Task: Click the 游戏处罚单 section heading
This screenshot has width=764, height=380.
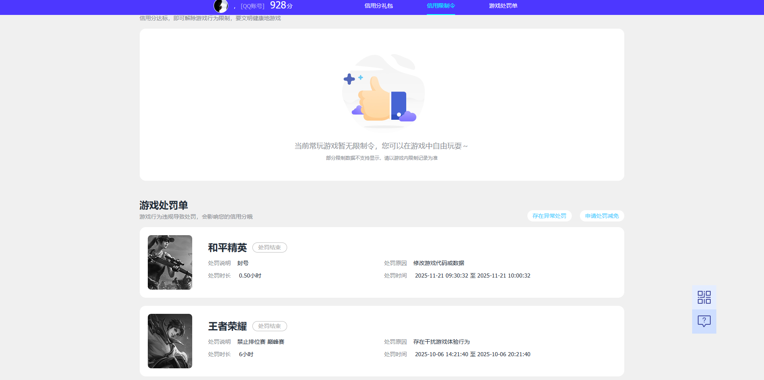Action: click(163, 205)
